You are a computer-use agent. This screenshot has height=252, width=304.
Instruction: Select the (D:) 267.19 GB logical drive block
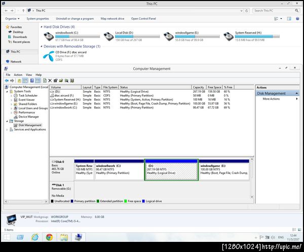coord(171,170)
